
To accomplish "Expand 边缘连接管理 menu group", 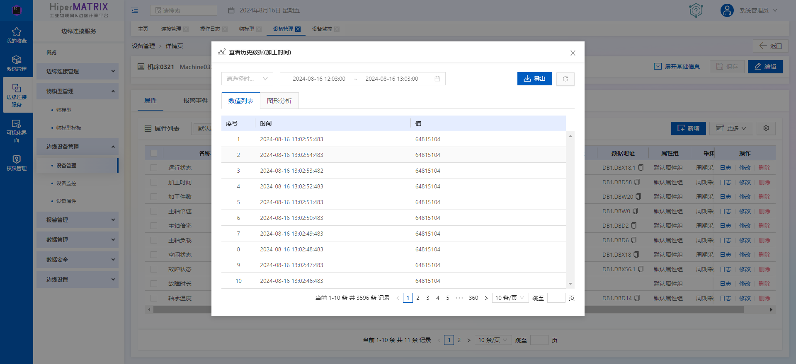I will pos(78,71).
